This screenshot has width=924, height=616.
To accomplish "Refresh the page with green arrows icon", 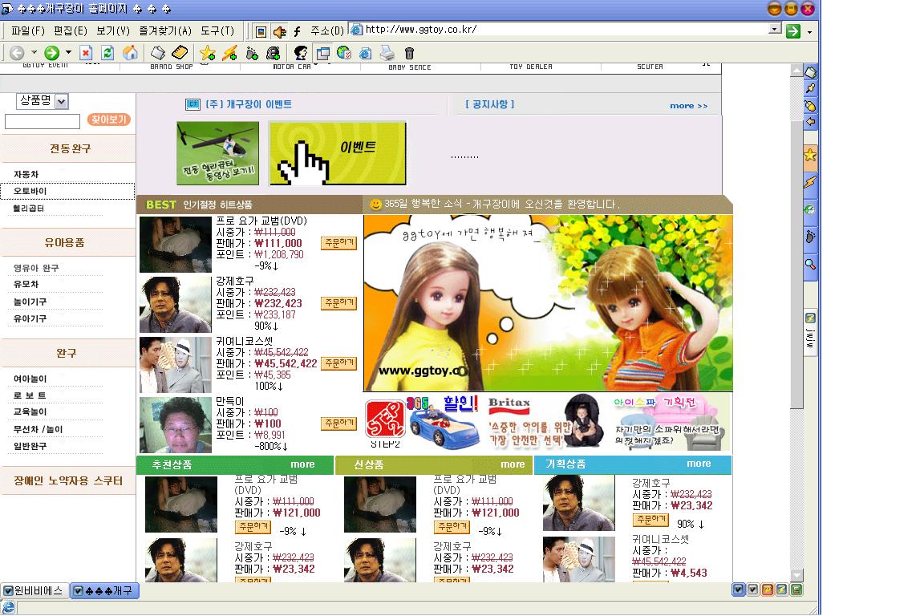I will (107, 53).
